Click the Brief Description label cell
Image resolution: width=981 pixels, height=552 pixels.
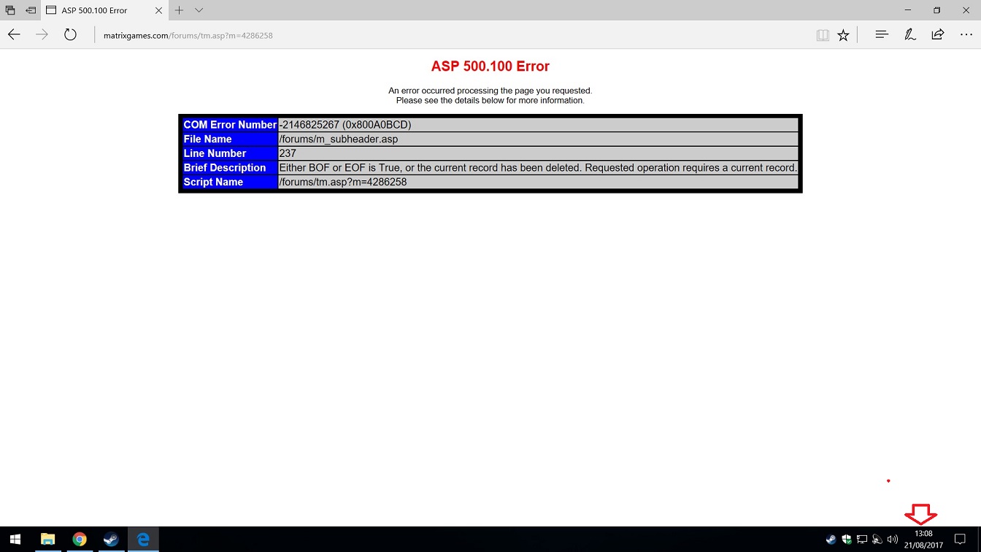pos(230,168)
